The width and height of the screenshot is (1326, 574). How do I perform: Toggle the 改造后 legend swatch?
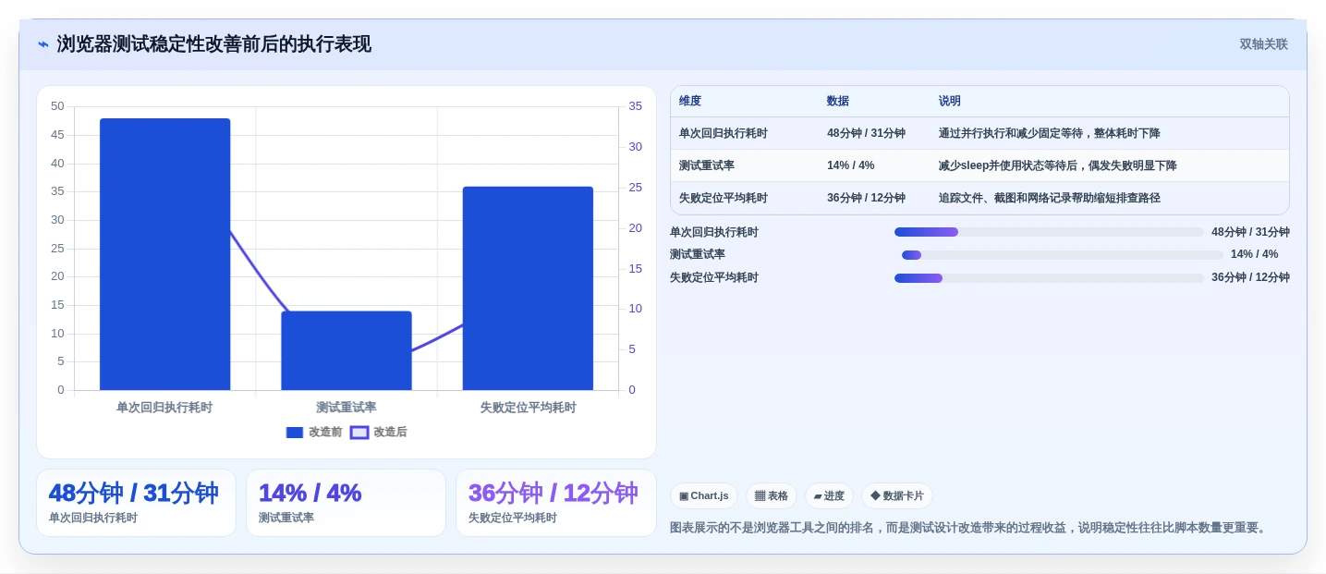359,433
